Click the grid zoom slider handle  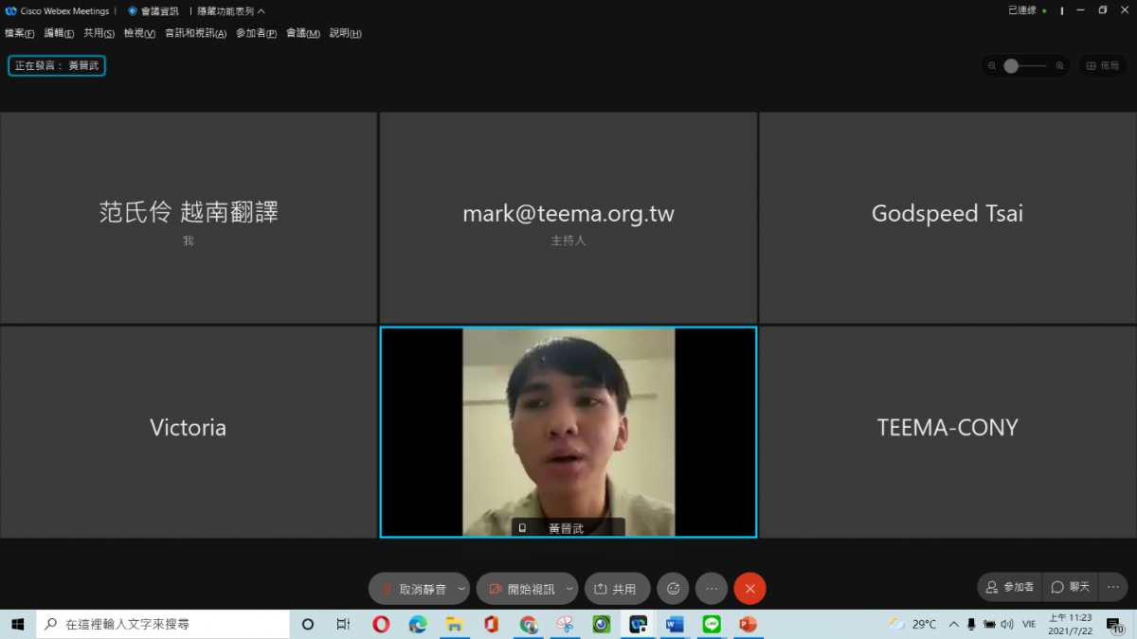(x=1011, y=66)
